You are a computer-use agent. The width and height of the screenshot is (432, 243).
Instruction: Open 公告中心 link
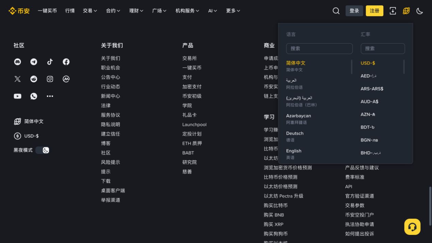pos(111,77)
